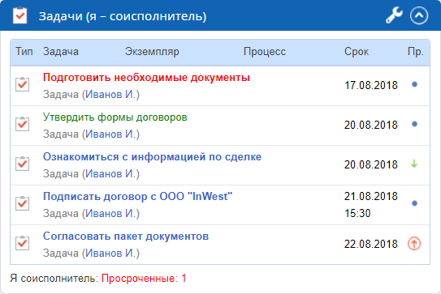Viewport: 441px width, 294px height.
Task: Click the red high-priority arrow icon
Action: coord(414,243)
